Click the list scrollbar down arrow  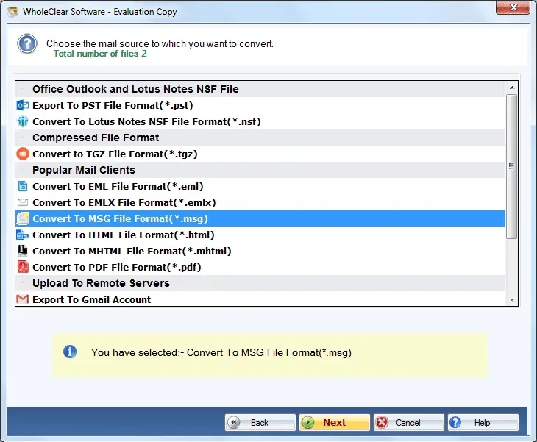click(x=512, y=300)
